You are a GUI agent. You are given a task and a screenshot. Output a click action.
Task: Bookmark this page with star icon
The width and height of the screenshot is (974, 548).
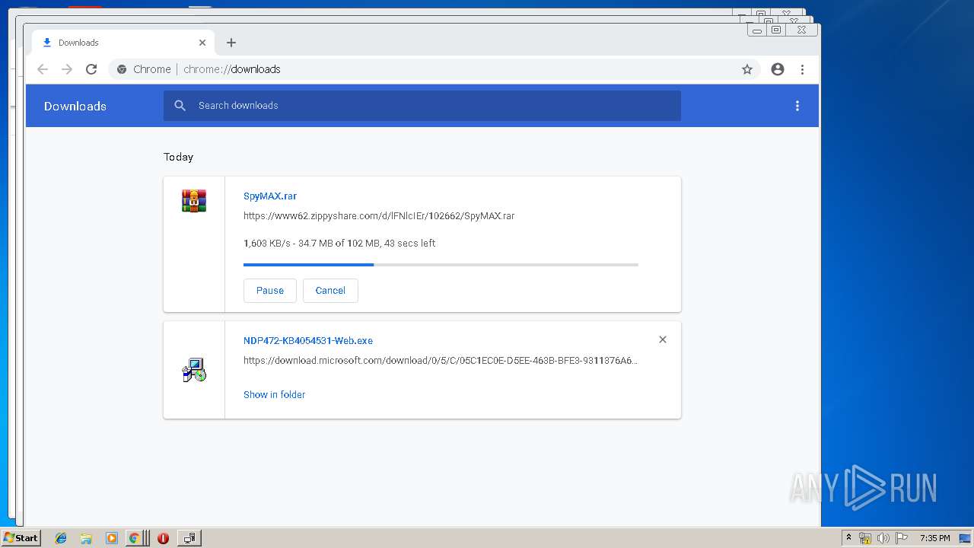[747, 69]
